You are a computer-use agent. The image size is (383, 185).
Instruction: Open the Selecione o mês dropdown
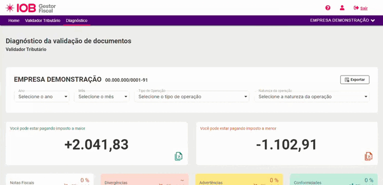coord(102,97)
